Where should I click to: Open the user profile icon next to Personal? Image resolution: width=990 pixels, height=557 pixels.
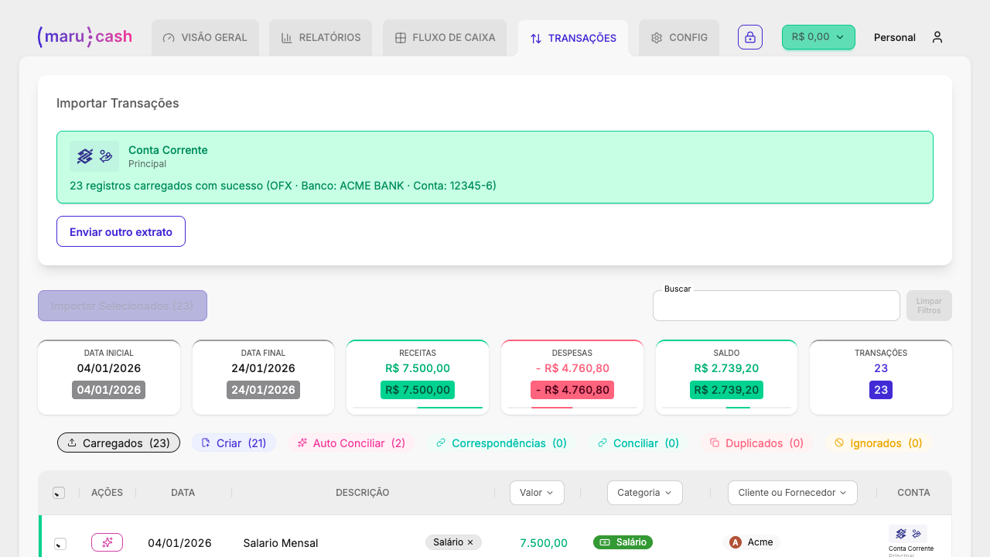tap(937, 37)
